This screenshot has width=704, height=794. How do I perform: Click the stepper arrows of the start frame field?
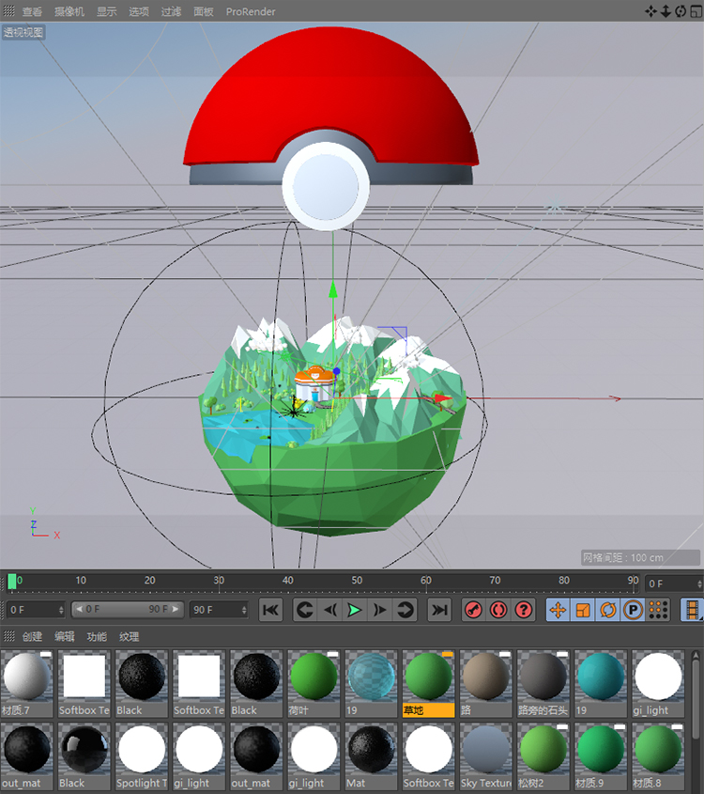point(62,610)
